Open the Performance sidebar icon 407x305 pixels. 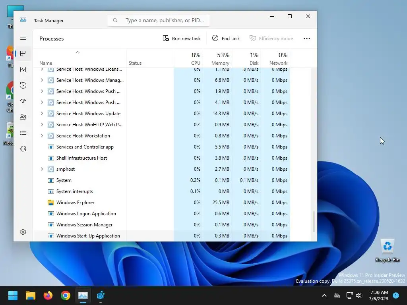coord(23,69)
